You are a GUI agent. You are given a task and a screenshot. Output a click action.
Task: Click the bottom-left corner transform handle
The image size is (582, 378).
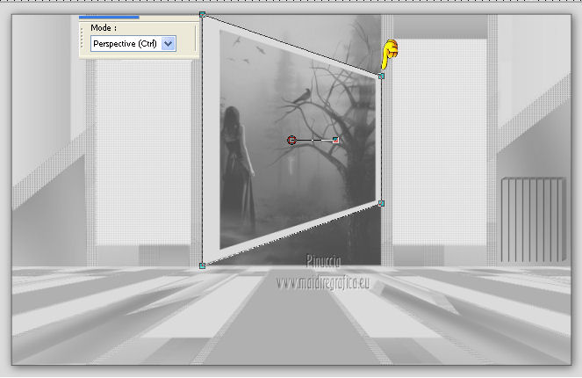tap(202, 265)
